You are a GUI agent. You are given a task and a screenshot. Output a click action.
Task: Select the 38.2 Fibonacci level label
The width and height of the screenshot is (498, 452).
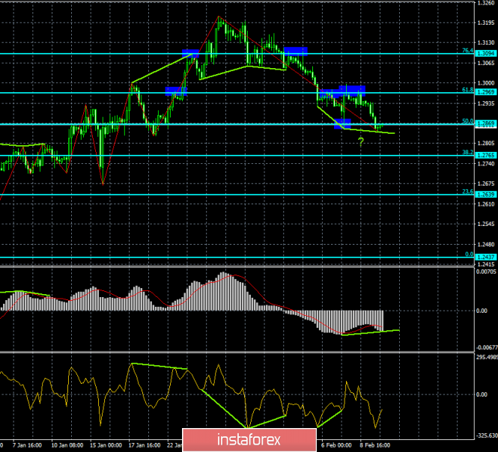(x=467, y=152)
